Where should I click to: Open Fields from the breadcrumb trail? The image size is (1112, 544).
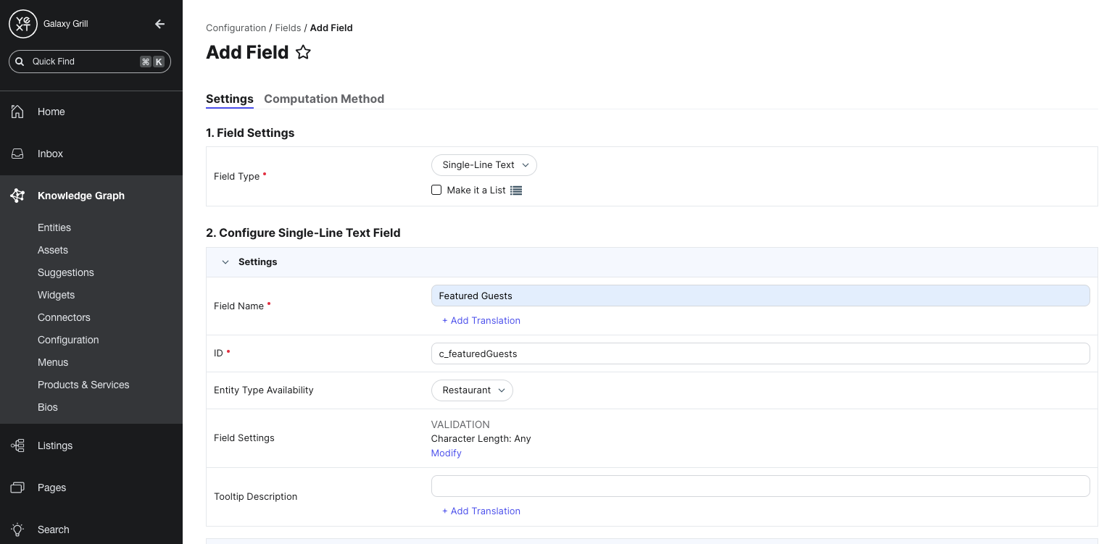(288, 28)
